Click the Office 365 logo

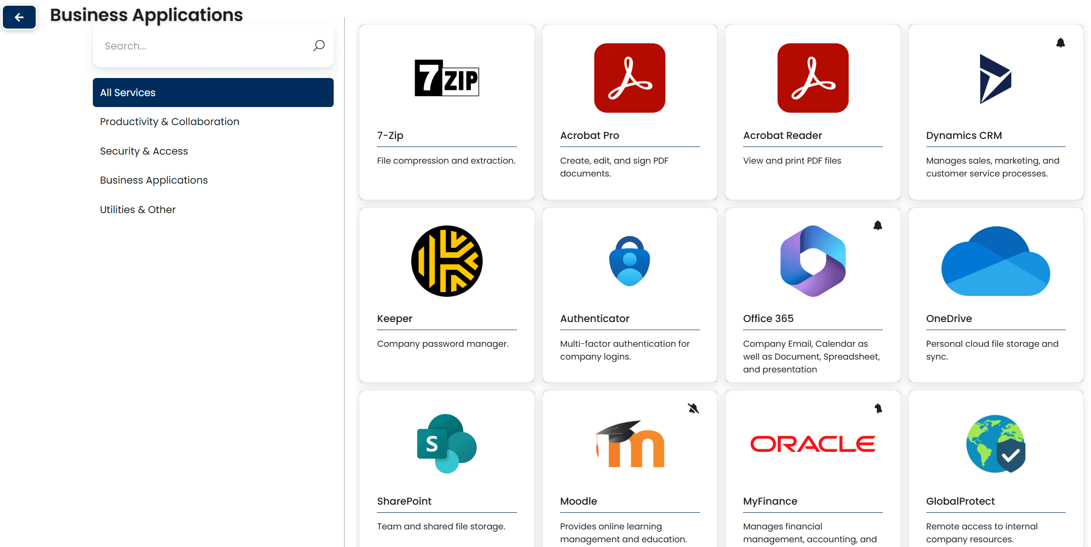[813, 261]
